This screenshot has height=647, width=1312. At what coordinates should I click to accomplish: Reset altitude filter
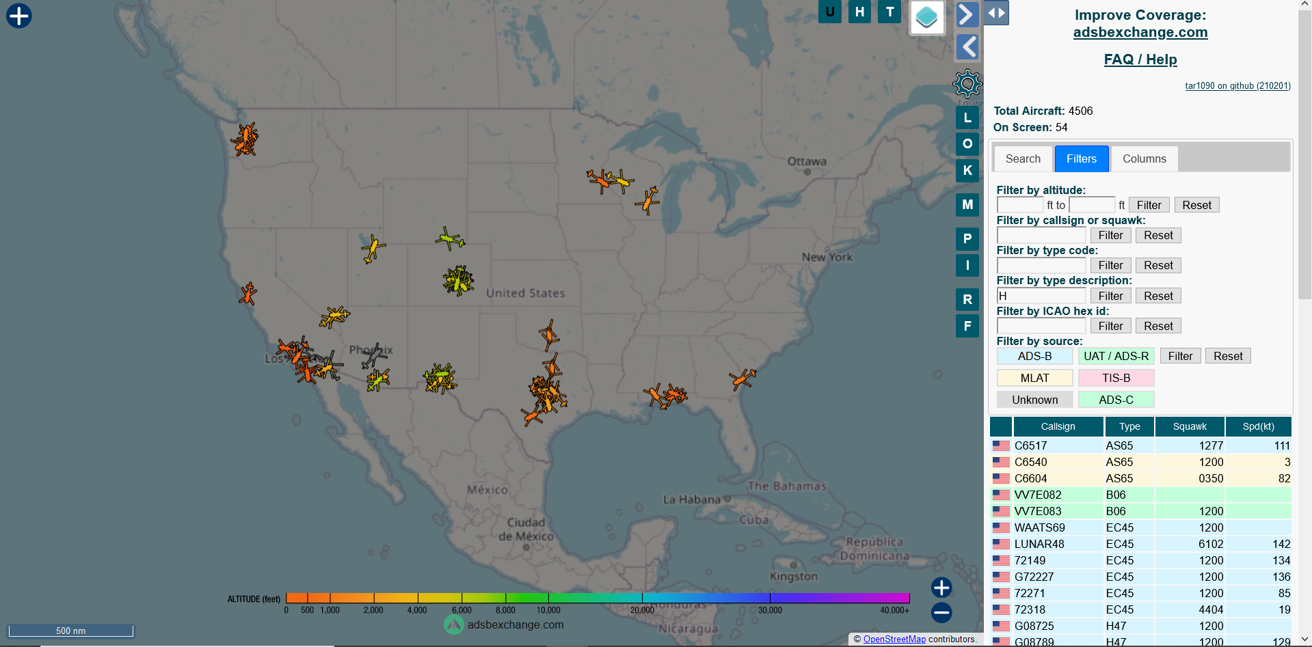point(1196,205)
